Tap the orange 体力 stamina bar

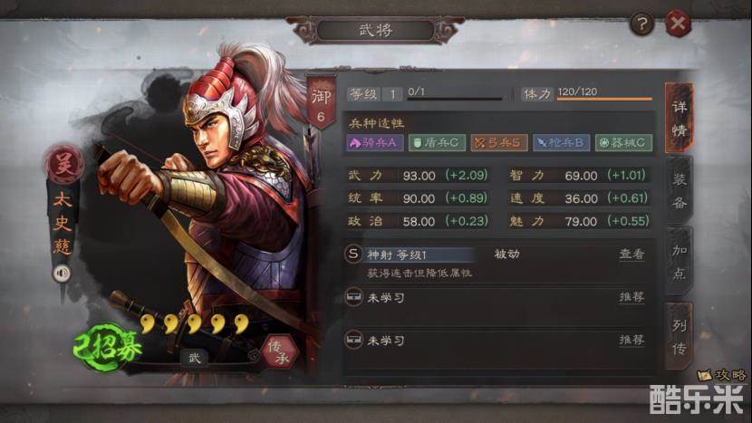[x=604, y=99]
